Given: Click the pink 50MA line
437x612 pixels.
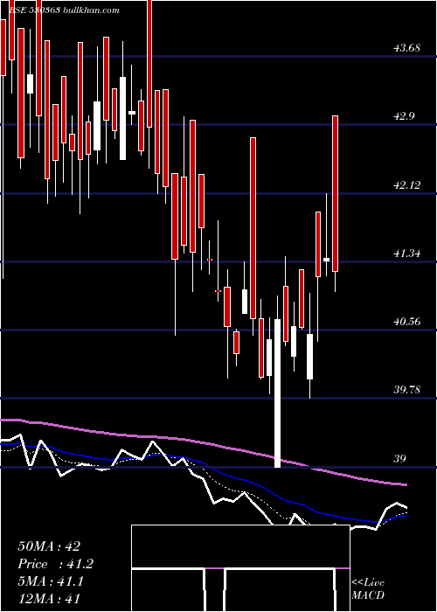Looking at the screenshot, I should 203,442.
